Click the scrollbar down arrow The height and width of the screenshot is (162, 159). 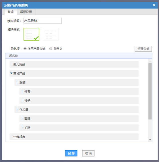(x=150, y=139)
